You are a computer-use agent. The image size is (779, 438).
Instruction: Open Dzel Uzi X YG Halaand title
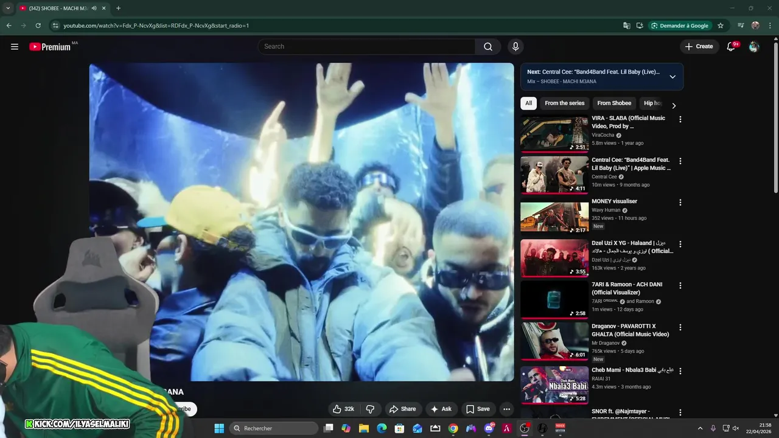click(632, 247)
